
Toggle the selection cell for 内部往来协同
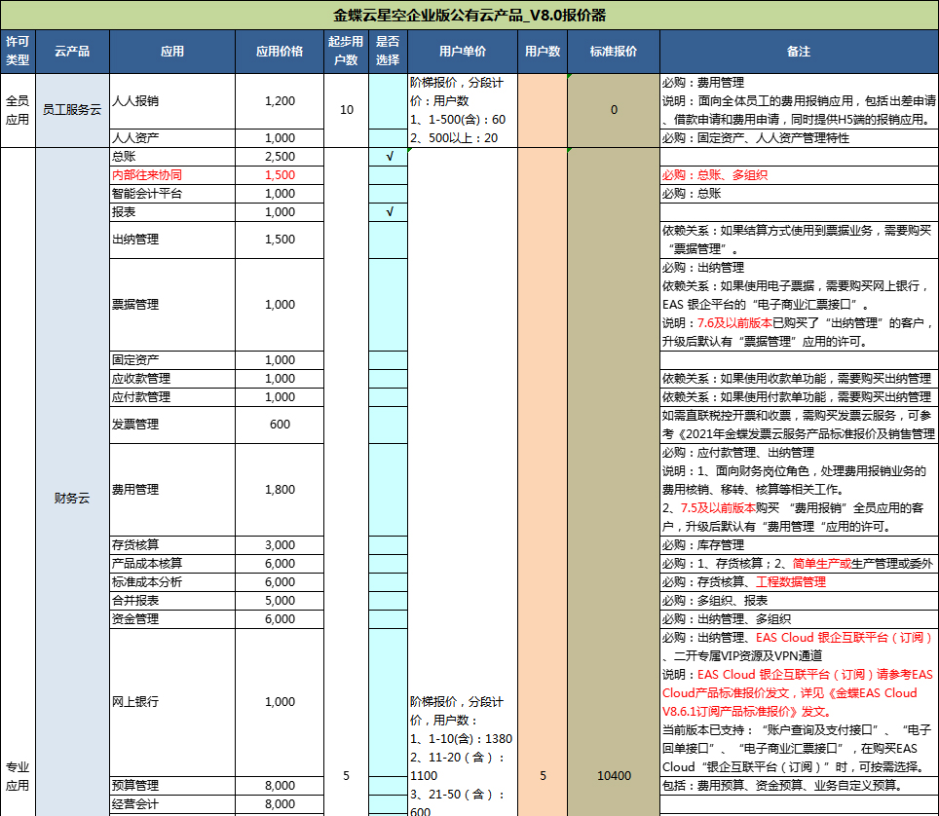click(x=388, y=175)
